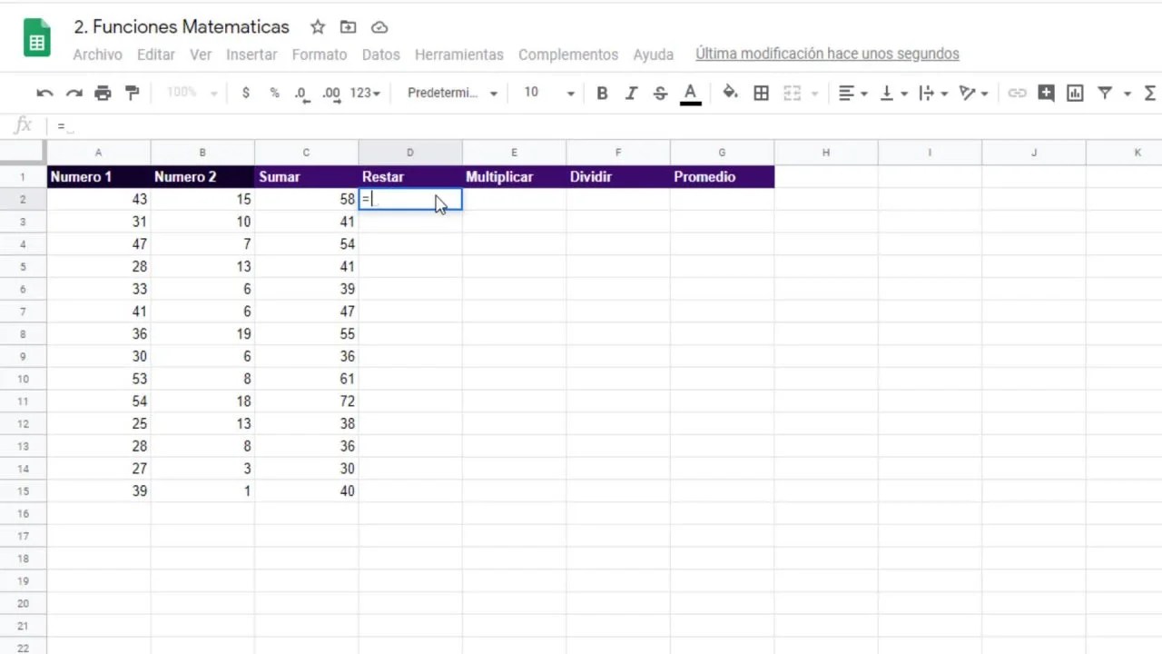Click the decrease decimal places icon
1162x654 pixels.
[x=300, y=93]
